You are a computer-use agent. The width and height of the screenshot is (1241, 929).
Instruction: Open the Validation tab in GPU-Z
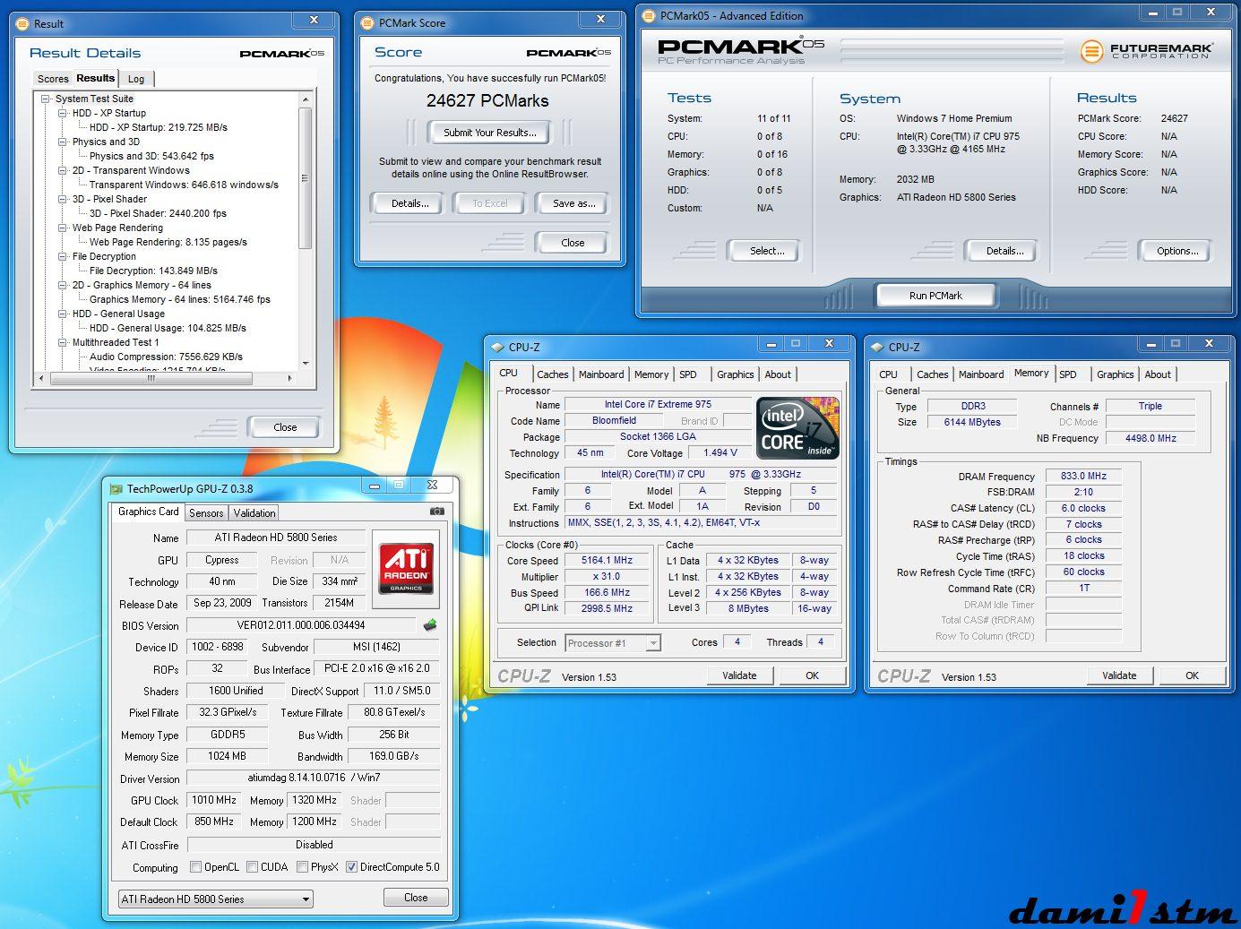254,513
